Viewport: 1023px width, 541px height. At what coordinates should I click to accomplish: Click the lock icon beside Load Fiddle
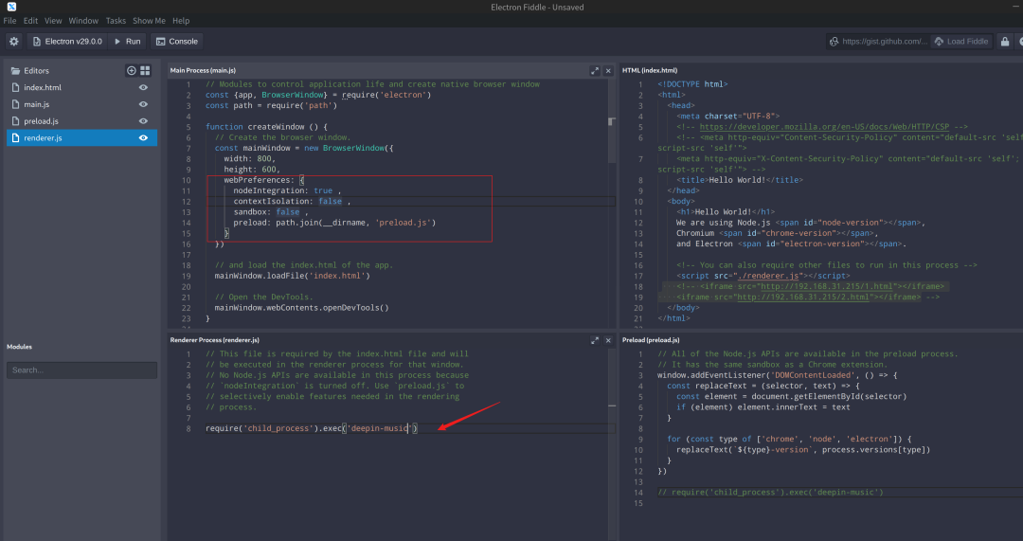click(x=1004, y=42)
